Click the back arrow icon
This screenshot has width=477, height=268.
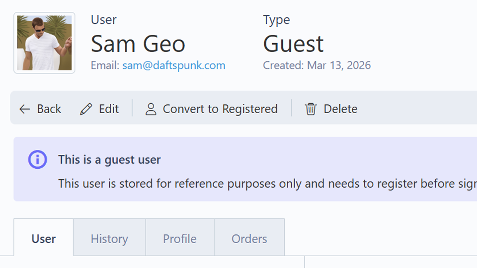(25, 109)
